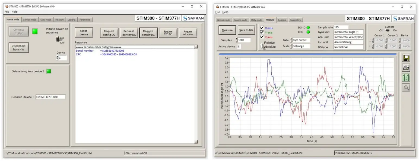This screenshot has width=419, height=161.
Task: Open the Logging tab in Normal mode window
Action: pyautogui.click(x=72, y=20)
